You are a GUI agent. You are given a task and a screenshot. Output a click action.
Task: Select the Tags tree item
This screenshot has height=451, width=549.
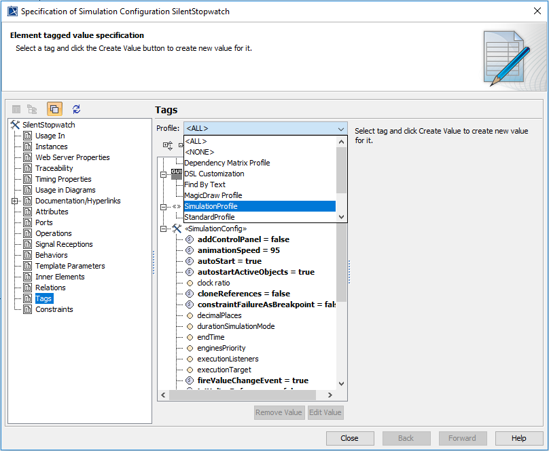coord(43,298)
